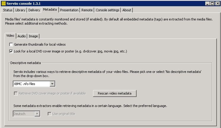This screenshot has width=221, height=128.
Task: Open the Console settings tab
Action: tap(108, 10)
